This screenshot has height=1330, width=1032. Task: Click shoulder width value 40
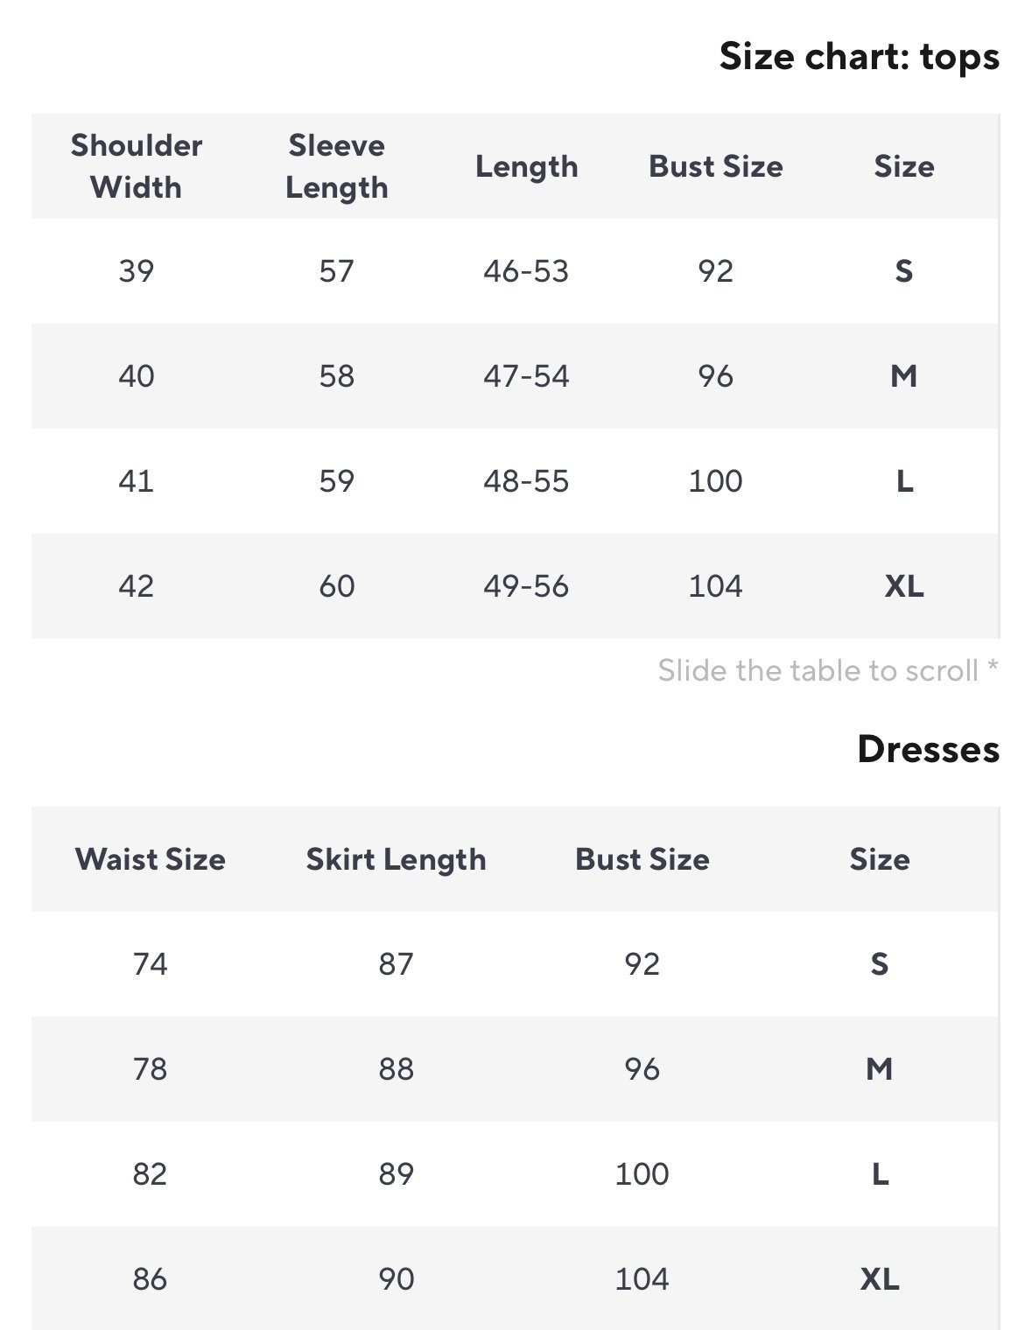[137, 376]
